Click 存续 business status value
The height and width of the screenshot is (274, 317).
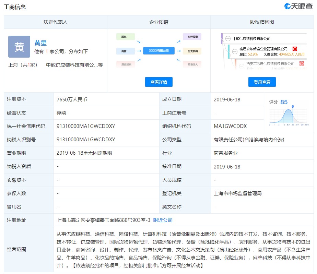click(x=61, y=113)
